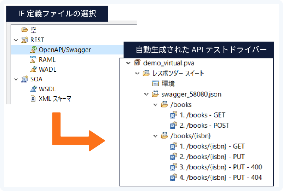Collapse the /books/{isbn} folder
Image resolution: width=283 pixels, height=191 pixels.
coord(155,135)
